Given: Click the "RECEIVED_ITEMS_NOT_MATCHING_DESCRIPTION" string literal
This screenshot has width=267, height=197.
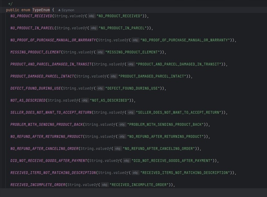Looking at the screenshot, I should 185,173.
